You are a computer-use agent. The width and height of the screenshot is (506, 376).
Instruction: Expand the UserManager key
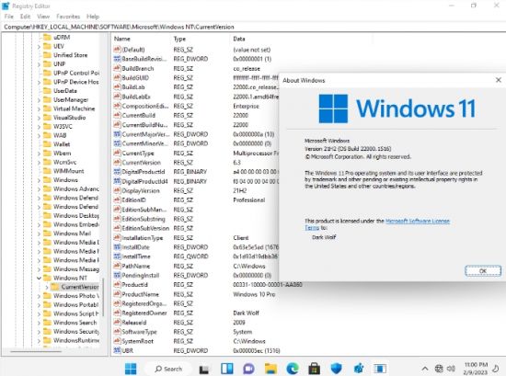[x=39, y=100]
